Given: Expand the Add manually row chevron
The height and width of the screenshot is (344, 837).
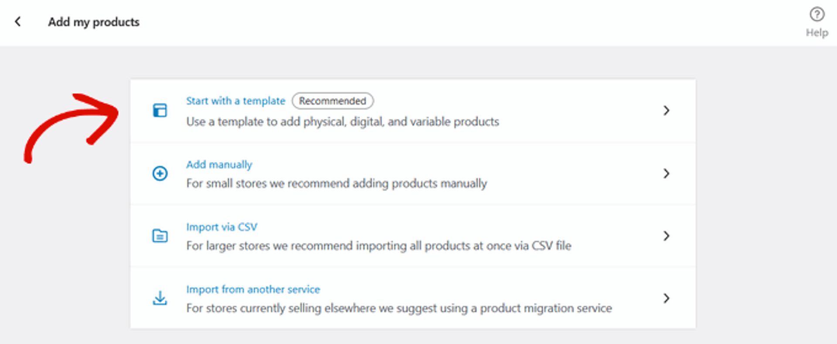Looking at the screenshot, I should click(667, 174).
